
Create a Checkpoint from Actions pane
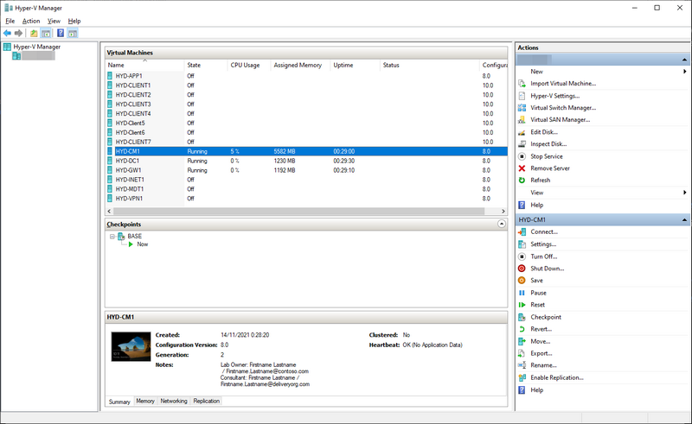(546, 317)
